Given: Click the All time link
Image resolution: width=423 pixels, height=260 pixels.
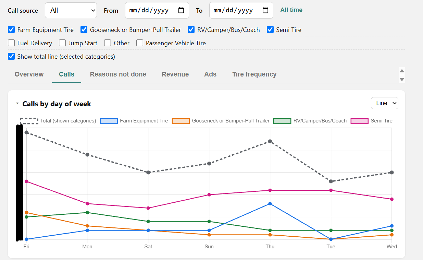Looking at the screenshot, I should point(291,10).
